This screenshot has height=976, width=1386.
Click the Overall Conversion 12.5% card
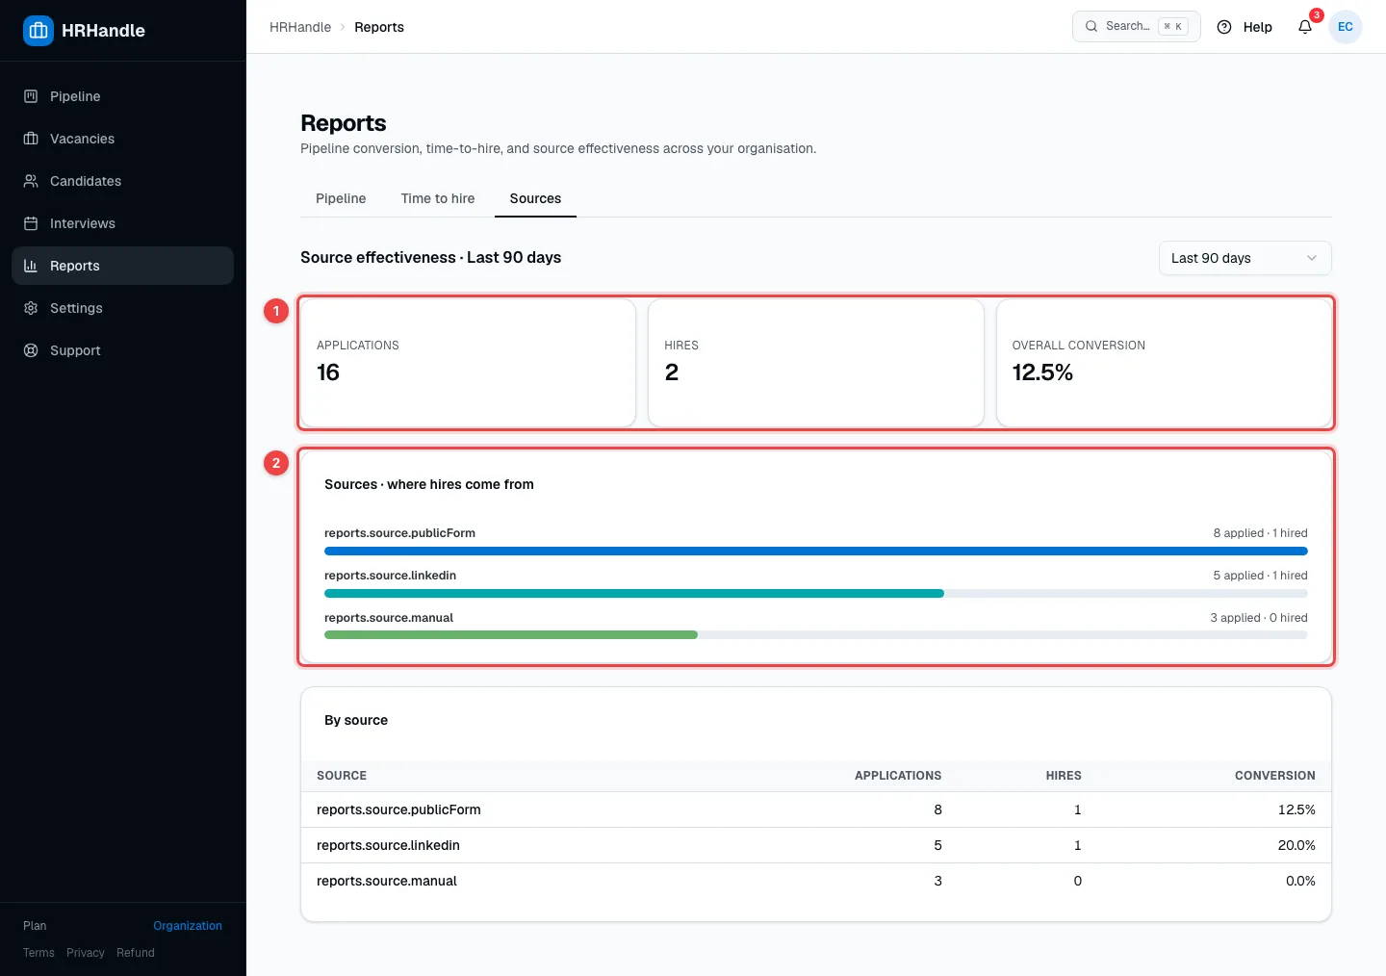point(1164,363)
